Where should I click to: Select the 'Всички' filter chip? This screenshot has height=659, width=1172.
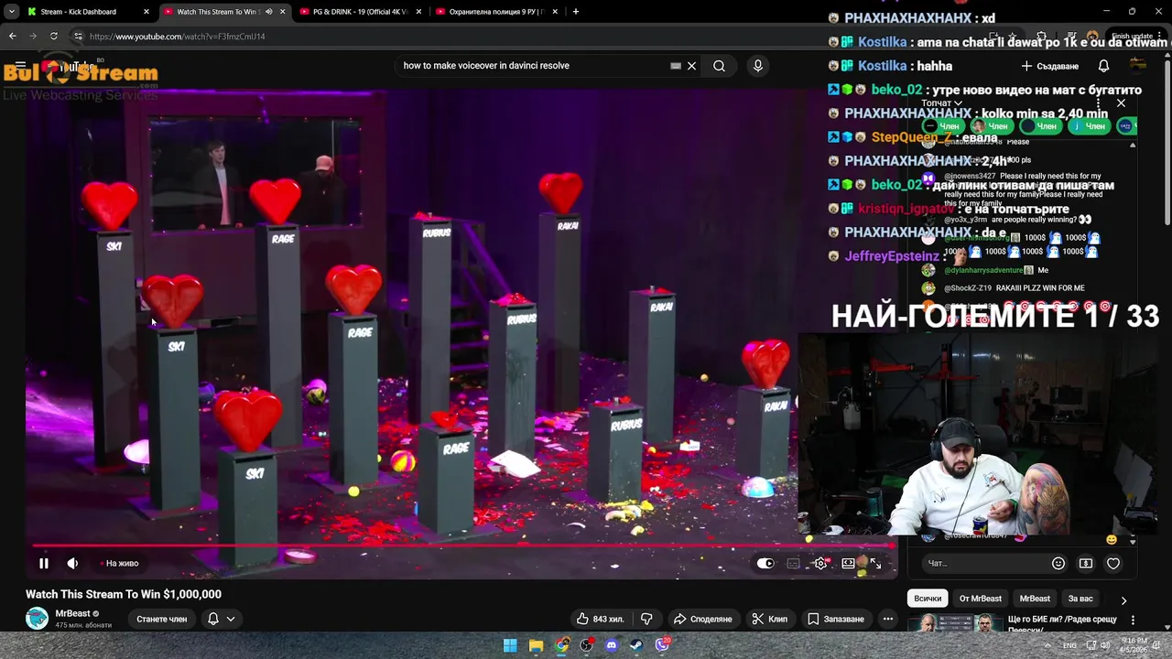928,599
